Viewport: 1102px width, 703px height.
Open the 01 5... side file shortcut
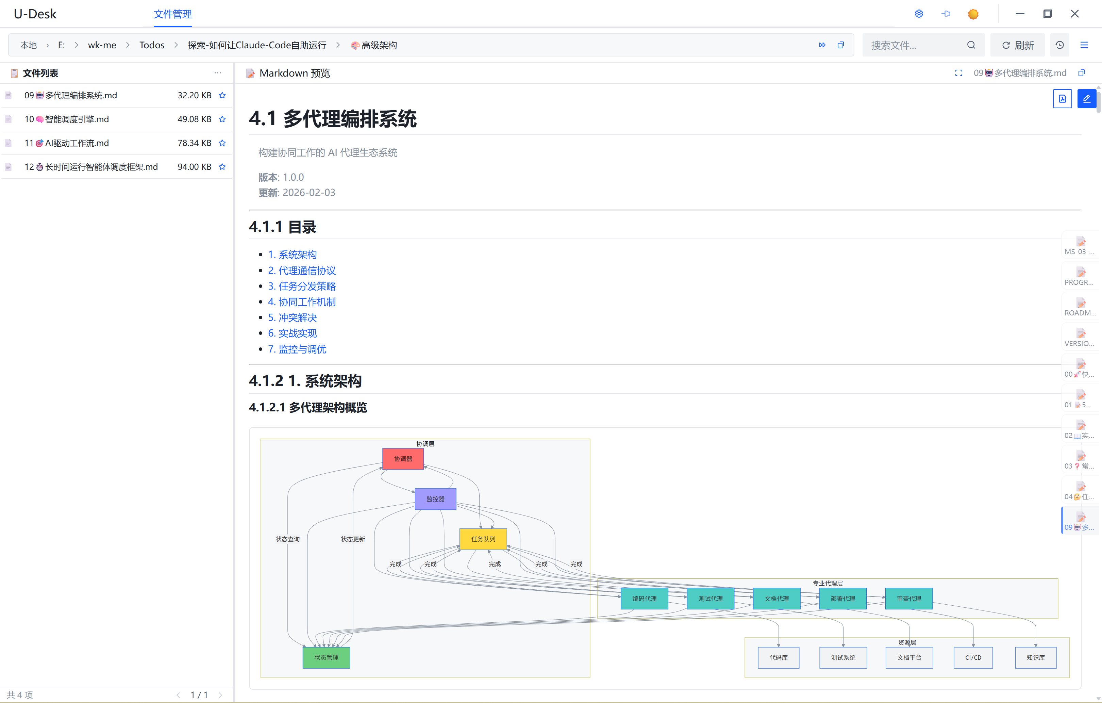pyautogui.click(x=1080, y=399)
